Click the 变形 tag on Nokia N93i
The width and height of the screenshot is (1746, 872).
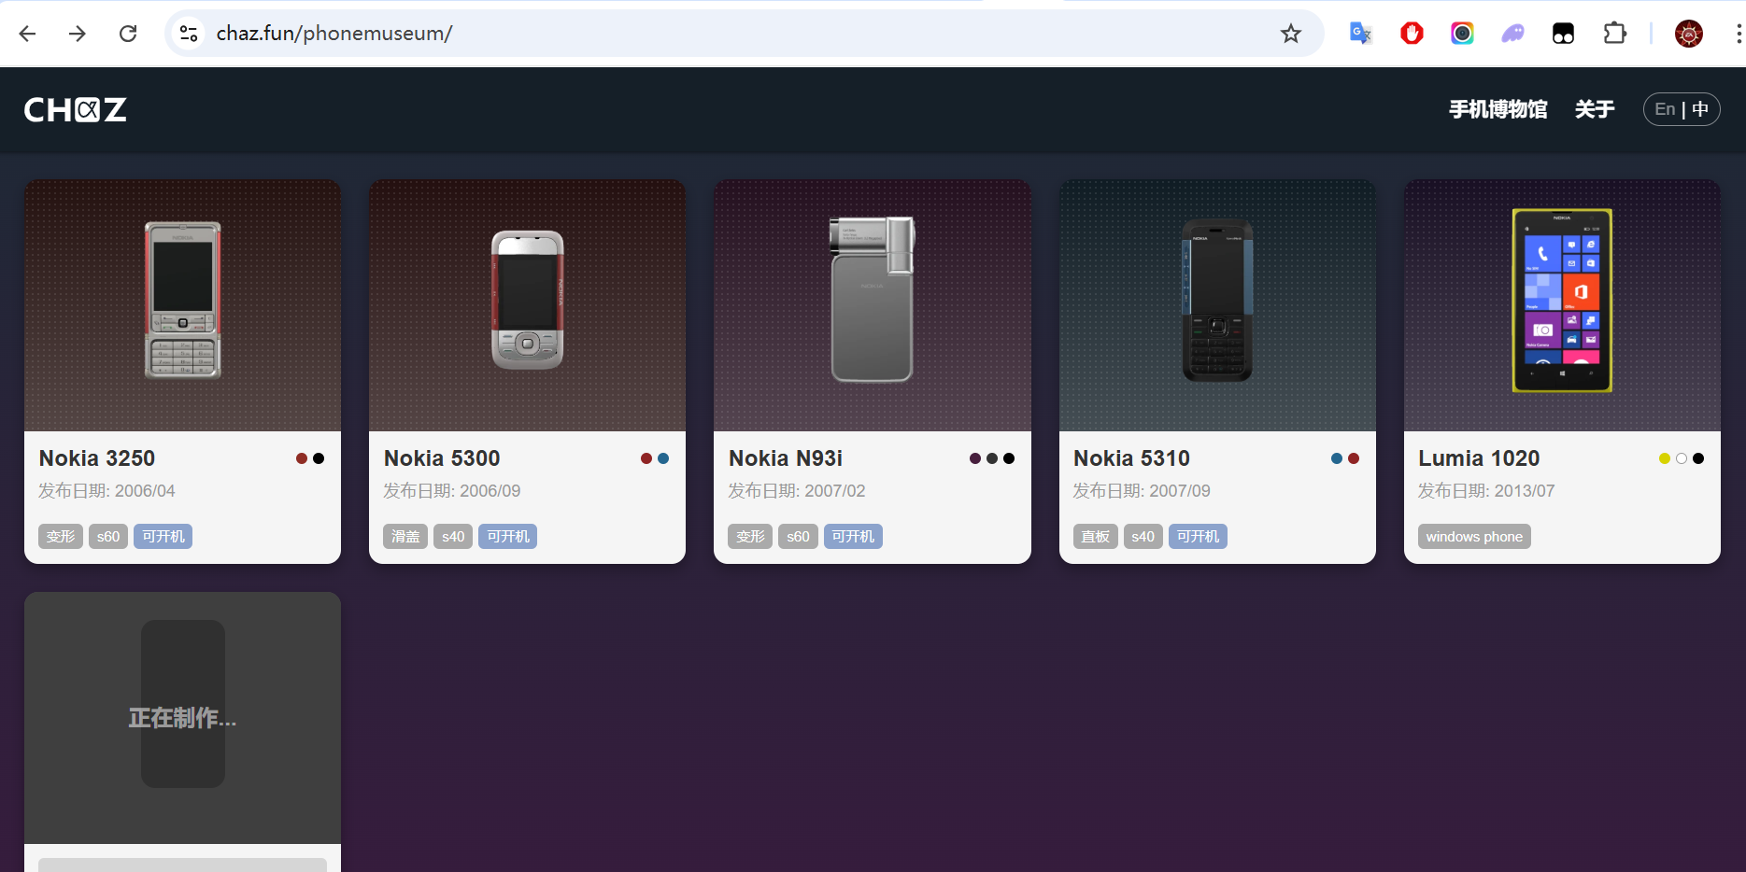pyautogui.click(x=750, y=537)
